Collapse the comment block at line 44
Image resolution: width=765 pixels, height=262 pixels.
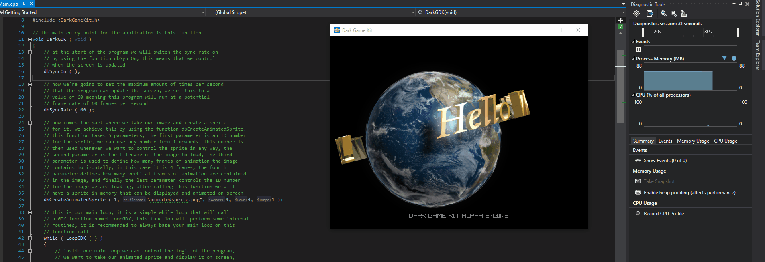tap(30, 251)
